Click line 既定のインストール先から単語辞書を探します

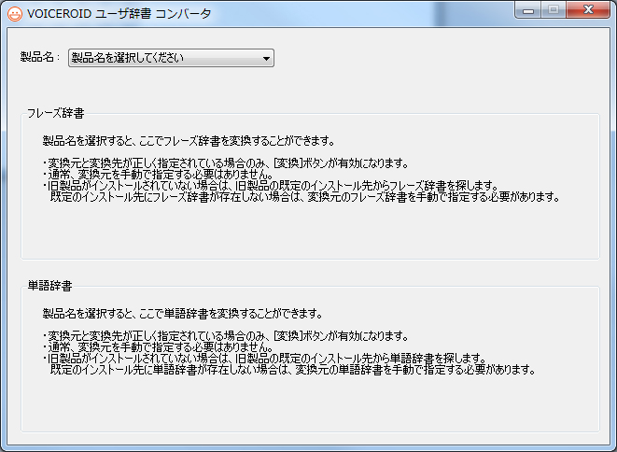pyautogui.click(x=381, y=358)
